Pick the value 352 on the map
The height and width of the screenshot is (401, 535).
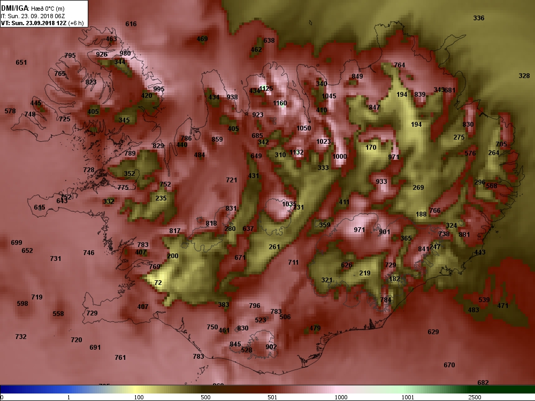tap(129, 174)
